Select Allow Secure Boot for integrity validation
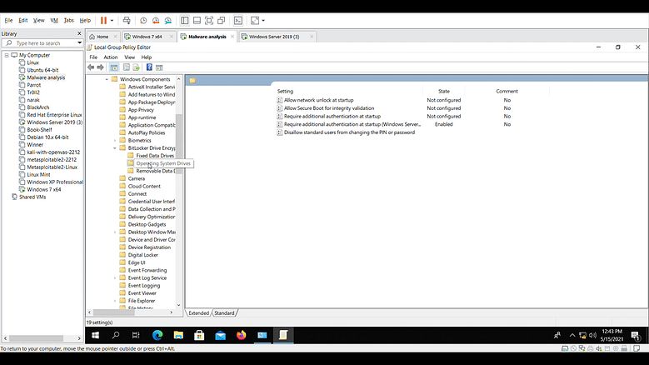 [x=329, y=108]
